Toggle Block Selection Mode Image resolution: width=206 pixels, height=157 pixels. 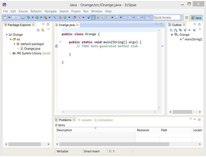(98, 17)
